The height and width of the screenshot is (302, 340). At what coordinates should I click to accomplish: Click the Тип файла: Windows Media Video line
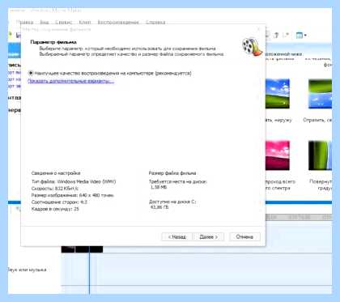pos(74,181)
